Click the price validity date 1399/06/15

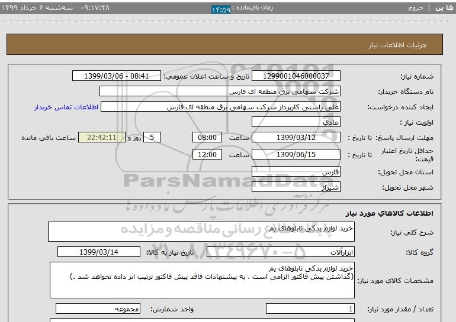click(296, 155)
